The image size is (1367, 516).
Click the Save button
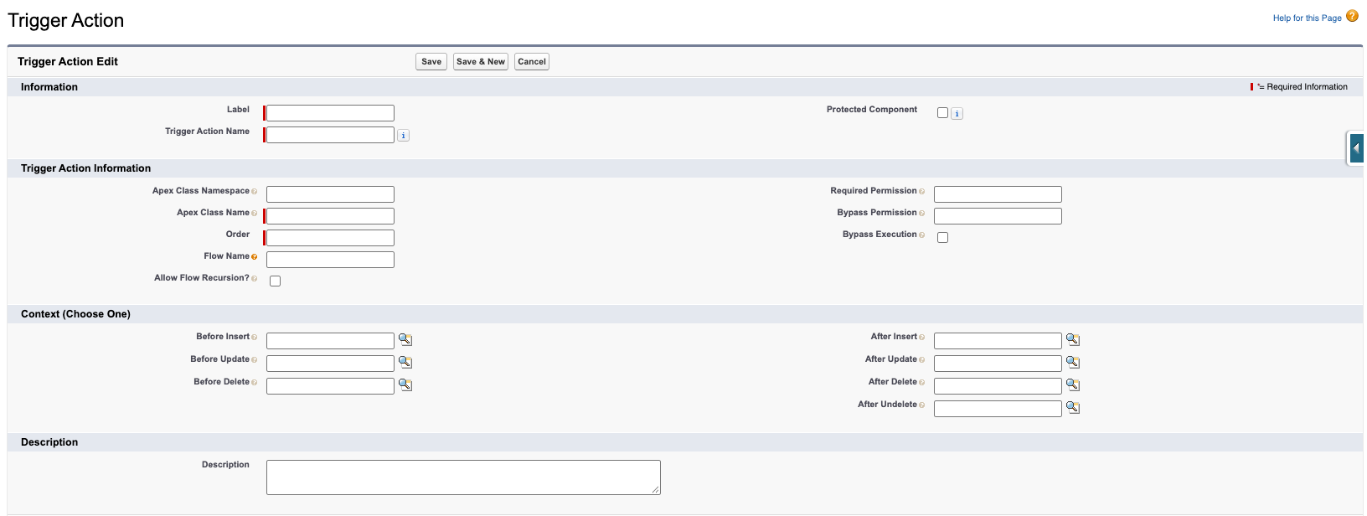point(431,62)
